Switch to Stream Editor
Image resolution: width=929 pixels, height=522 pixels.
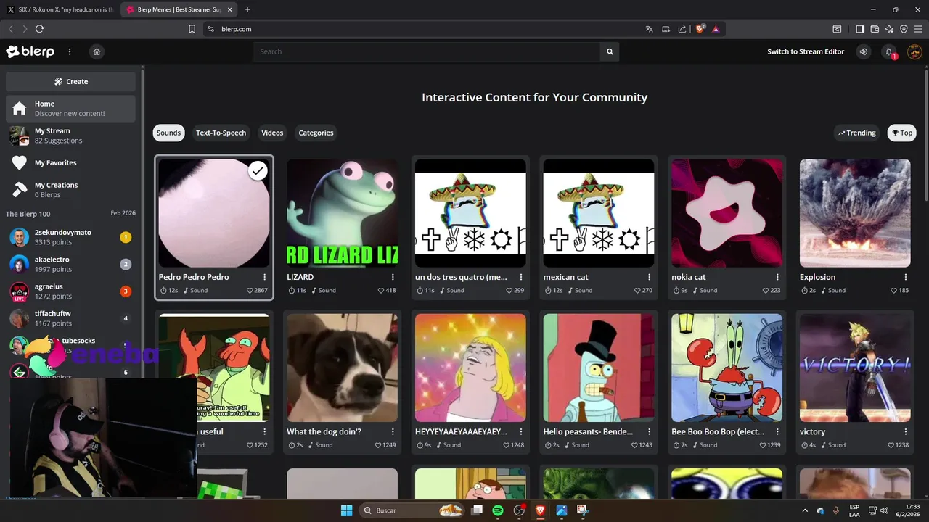[x=806, y=51]
